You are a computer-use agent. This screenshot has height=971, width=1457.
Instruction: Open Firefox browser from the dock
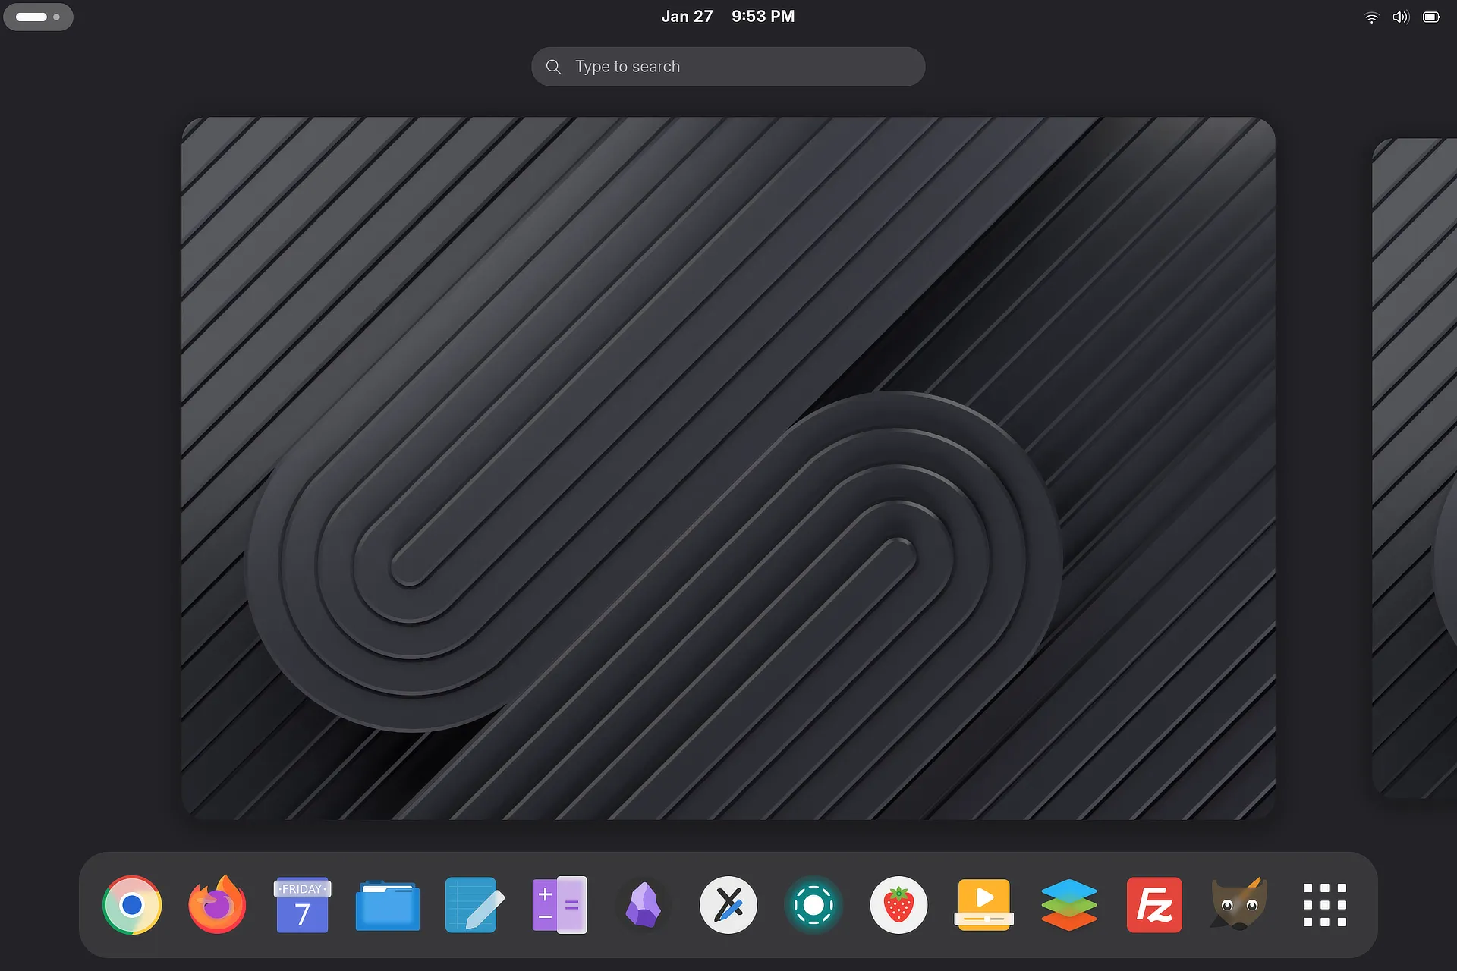click(x=217, y=904)
